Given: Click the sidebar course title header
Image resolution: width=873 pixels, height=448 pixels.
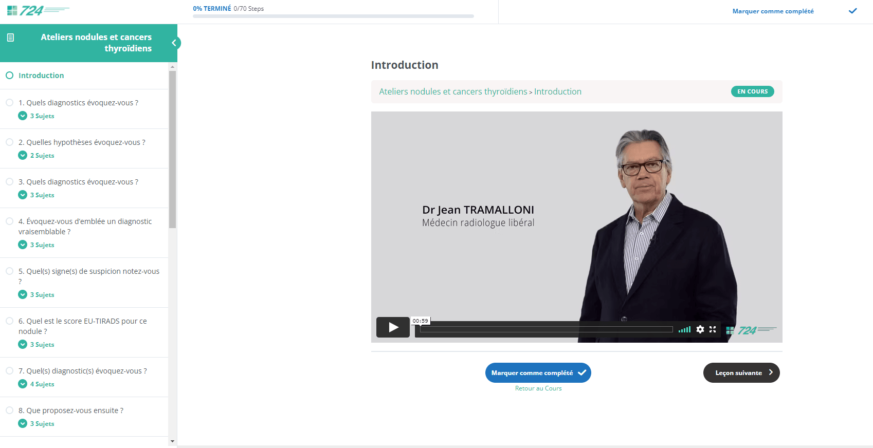Looking at the screenshot, I should coord(96,43).
